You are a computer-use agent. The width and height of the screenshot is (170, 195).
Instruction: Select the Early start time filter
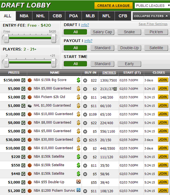click(129, 64)
